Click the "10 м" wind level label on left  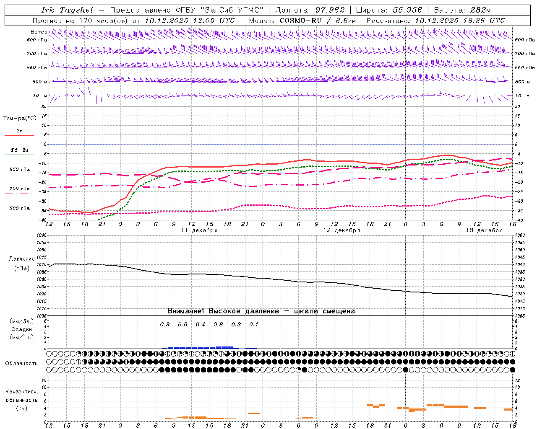tap(40, 96)
